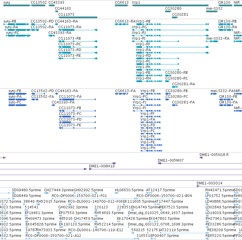Open protein Vrp1-PJ
Image resolution: width=242 pixels, height=240 pixels.
point(139,102)
